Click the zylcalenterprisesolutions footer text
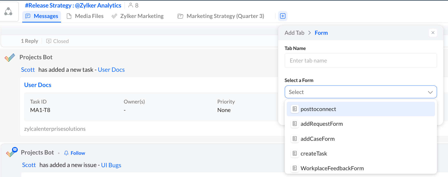Viewport: 448px width, 177px height. 55,129
